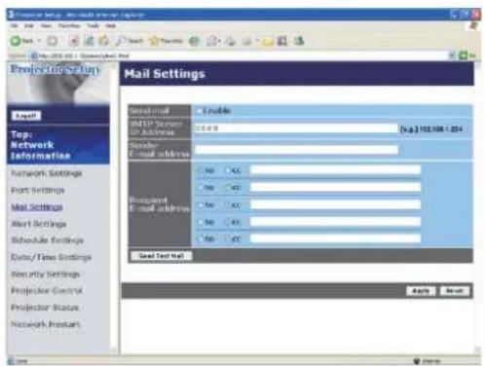
Task: Go back with the green Back arrow
Action: click(x=21, y=41)
